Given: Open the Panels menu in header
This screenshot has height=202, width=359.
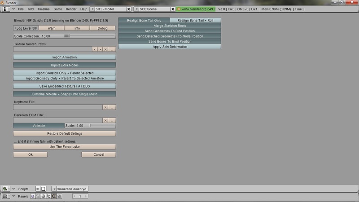Looking at the screenshot, I should pyautogui.click(x=23, y=196).
